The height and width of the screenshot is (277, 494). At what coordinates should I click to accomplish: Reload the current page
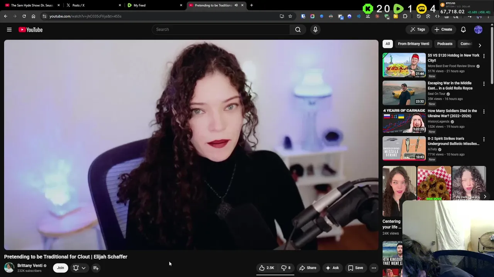(24, 16)
